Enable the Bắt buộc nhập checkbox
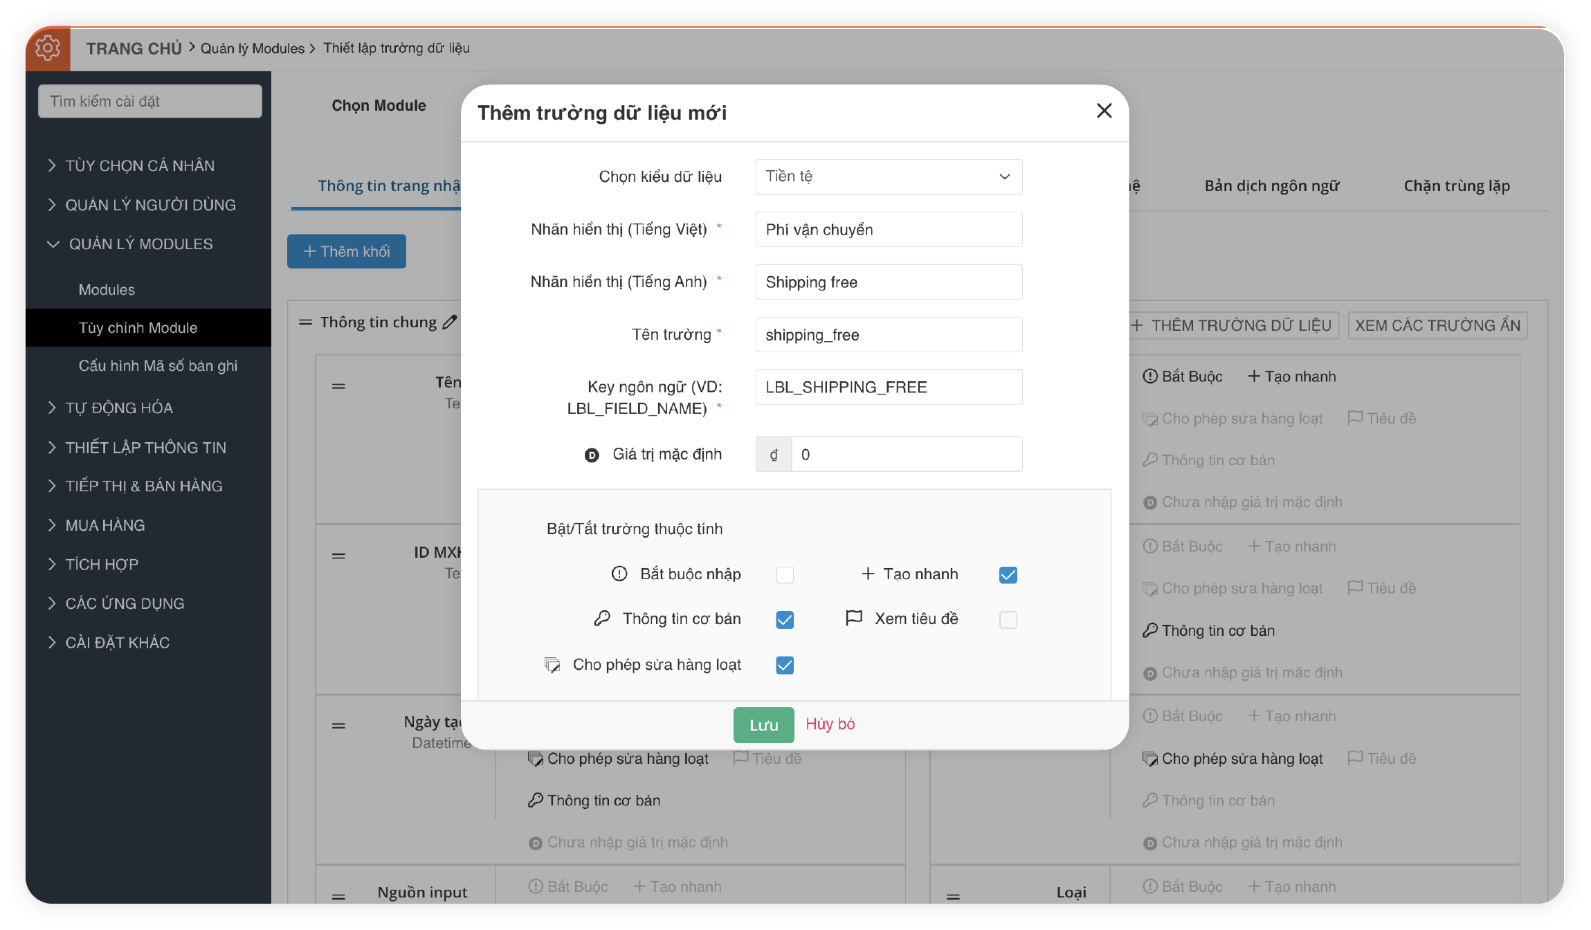1591x930 pixels. click(x=785, y=575)
